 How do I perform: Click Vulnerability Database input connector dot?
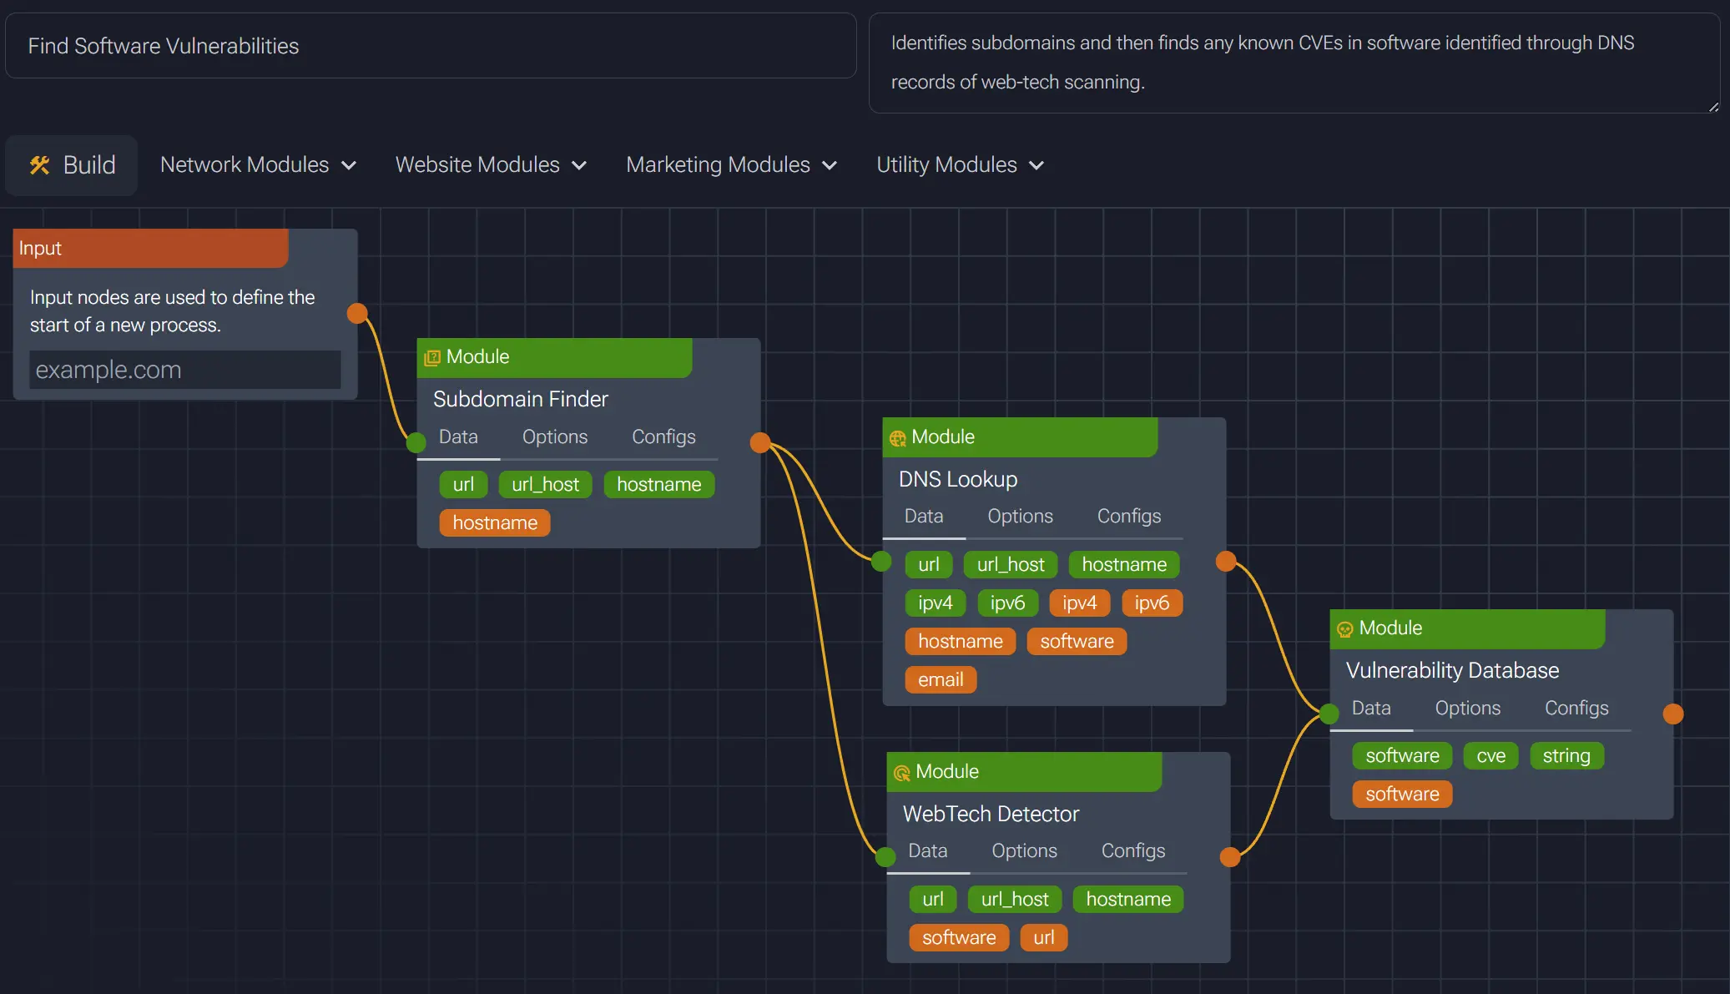1329,714
